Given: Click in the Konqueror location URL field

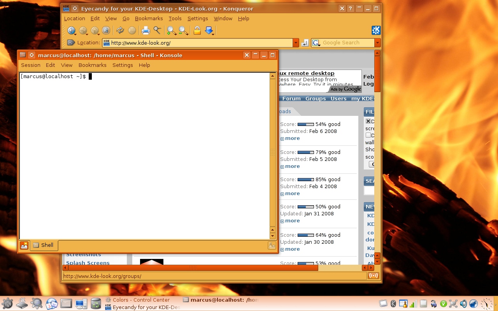Looking at the screenshot, I should click(x=197, y=43).
